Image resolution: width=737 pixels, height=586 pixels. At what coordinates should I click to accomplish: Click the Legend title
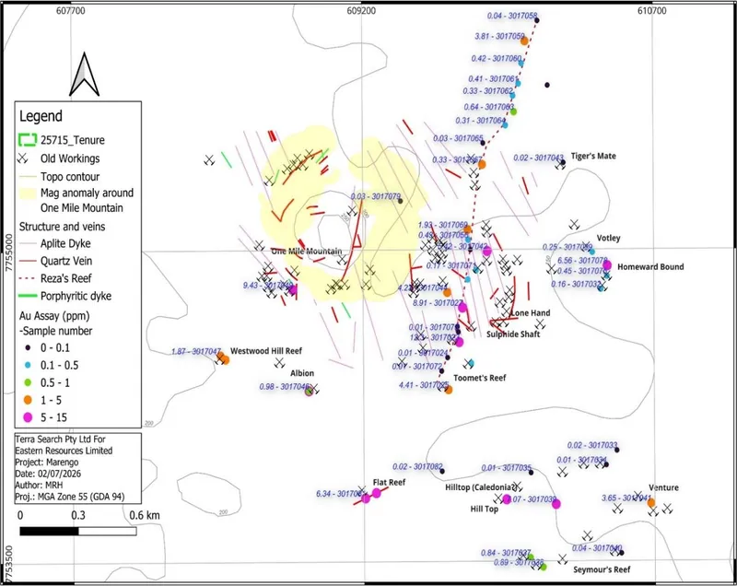click(x=41, y=116)
